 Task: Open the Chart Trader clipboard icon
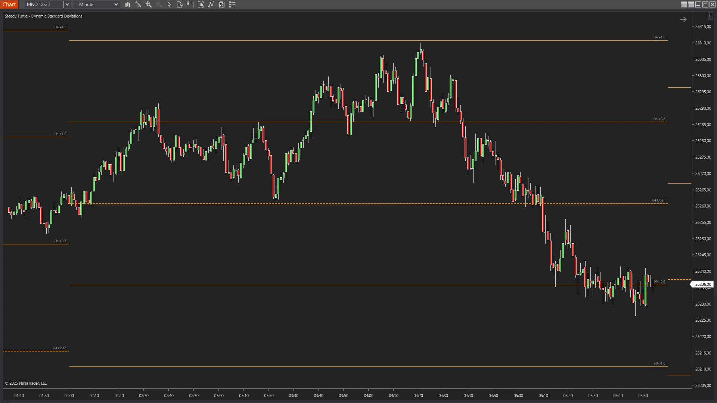tap(222, 4)
